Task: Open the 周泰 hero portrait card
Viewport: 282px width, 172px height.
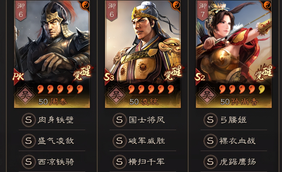Action: 52,54
